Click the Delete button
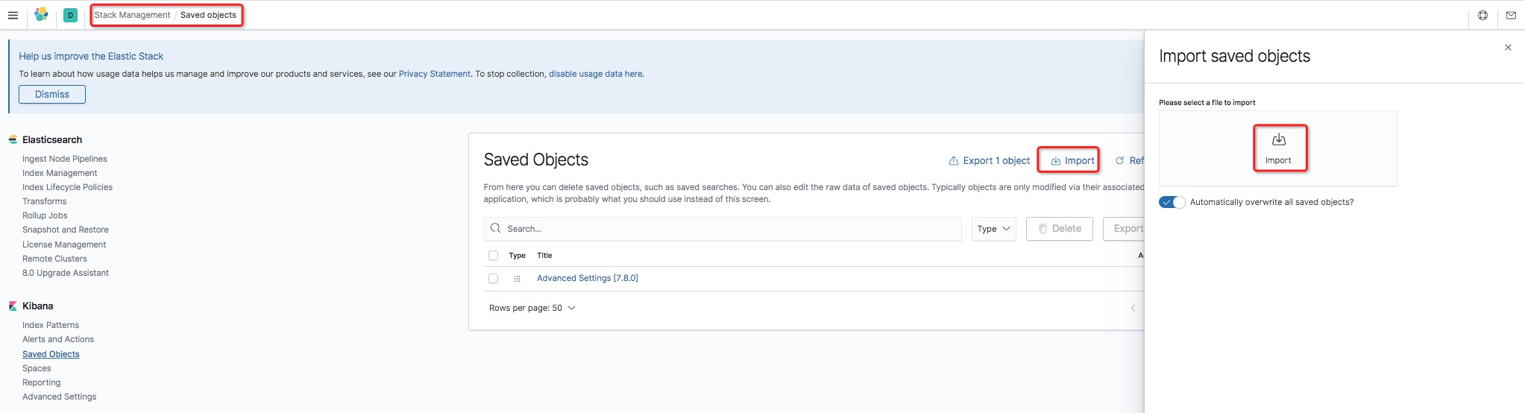 1060,229
